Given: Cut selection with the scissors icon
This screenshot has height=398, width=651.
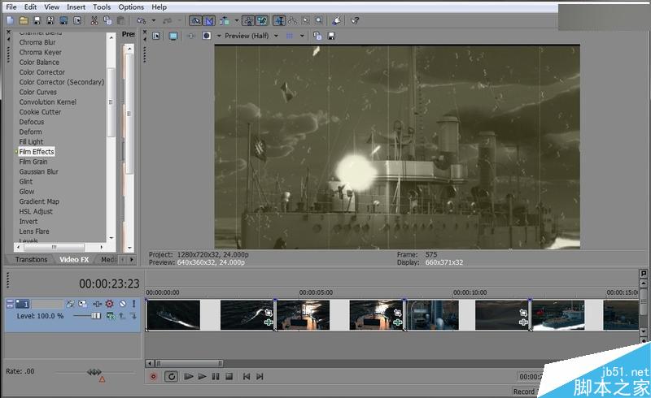Looking at the screenshot, I should [94, 20].
